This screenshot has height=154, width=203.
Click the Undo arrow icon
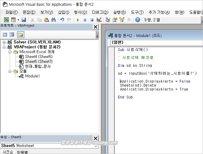(62, 20)
